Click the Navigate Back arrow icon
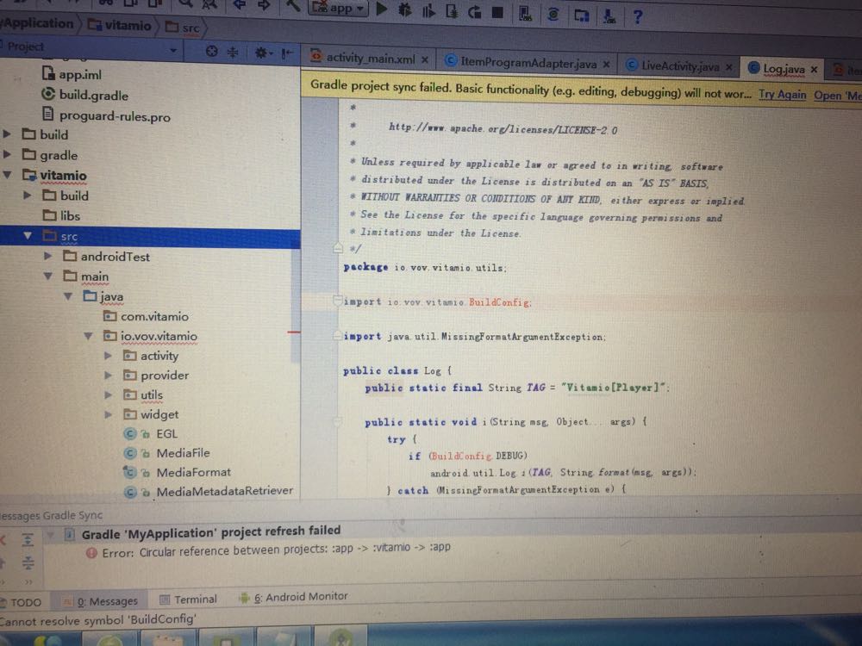Image resolution: width=862 pixels, height=646 pixels. coord(239,5)
